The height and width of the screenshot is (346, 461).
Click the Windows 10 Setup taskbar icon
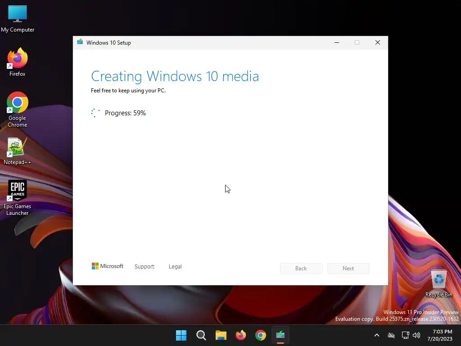[280, 335]
